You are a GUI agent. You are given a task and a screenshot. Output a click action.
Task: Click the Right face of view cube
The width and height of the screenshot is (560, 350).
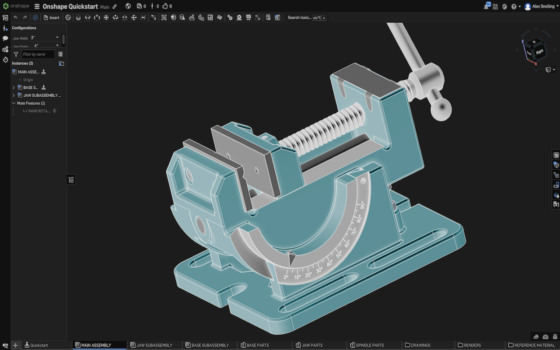point(540,52)
